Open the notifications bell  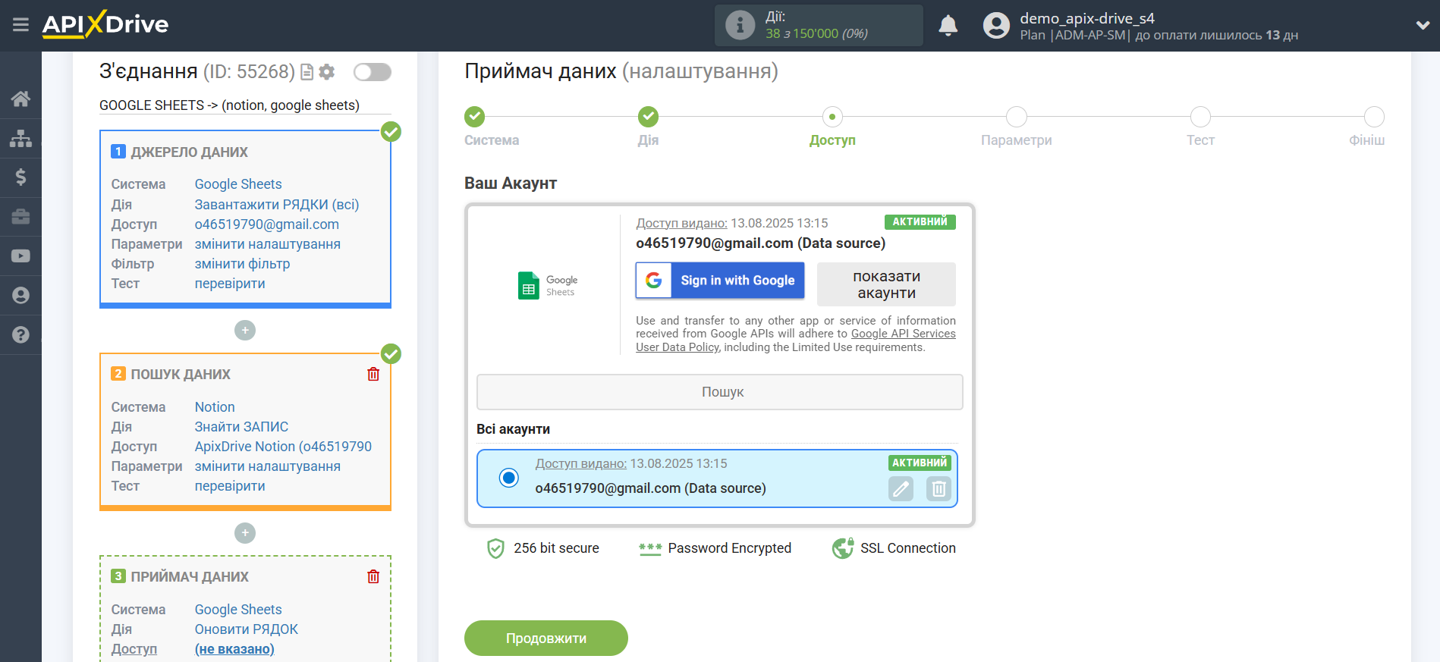coord(948,26)
